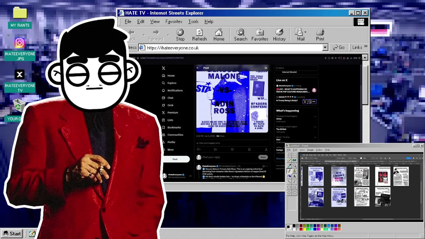
Task: Select the Polygon tool in Paint
Action: (295, 187)
